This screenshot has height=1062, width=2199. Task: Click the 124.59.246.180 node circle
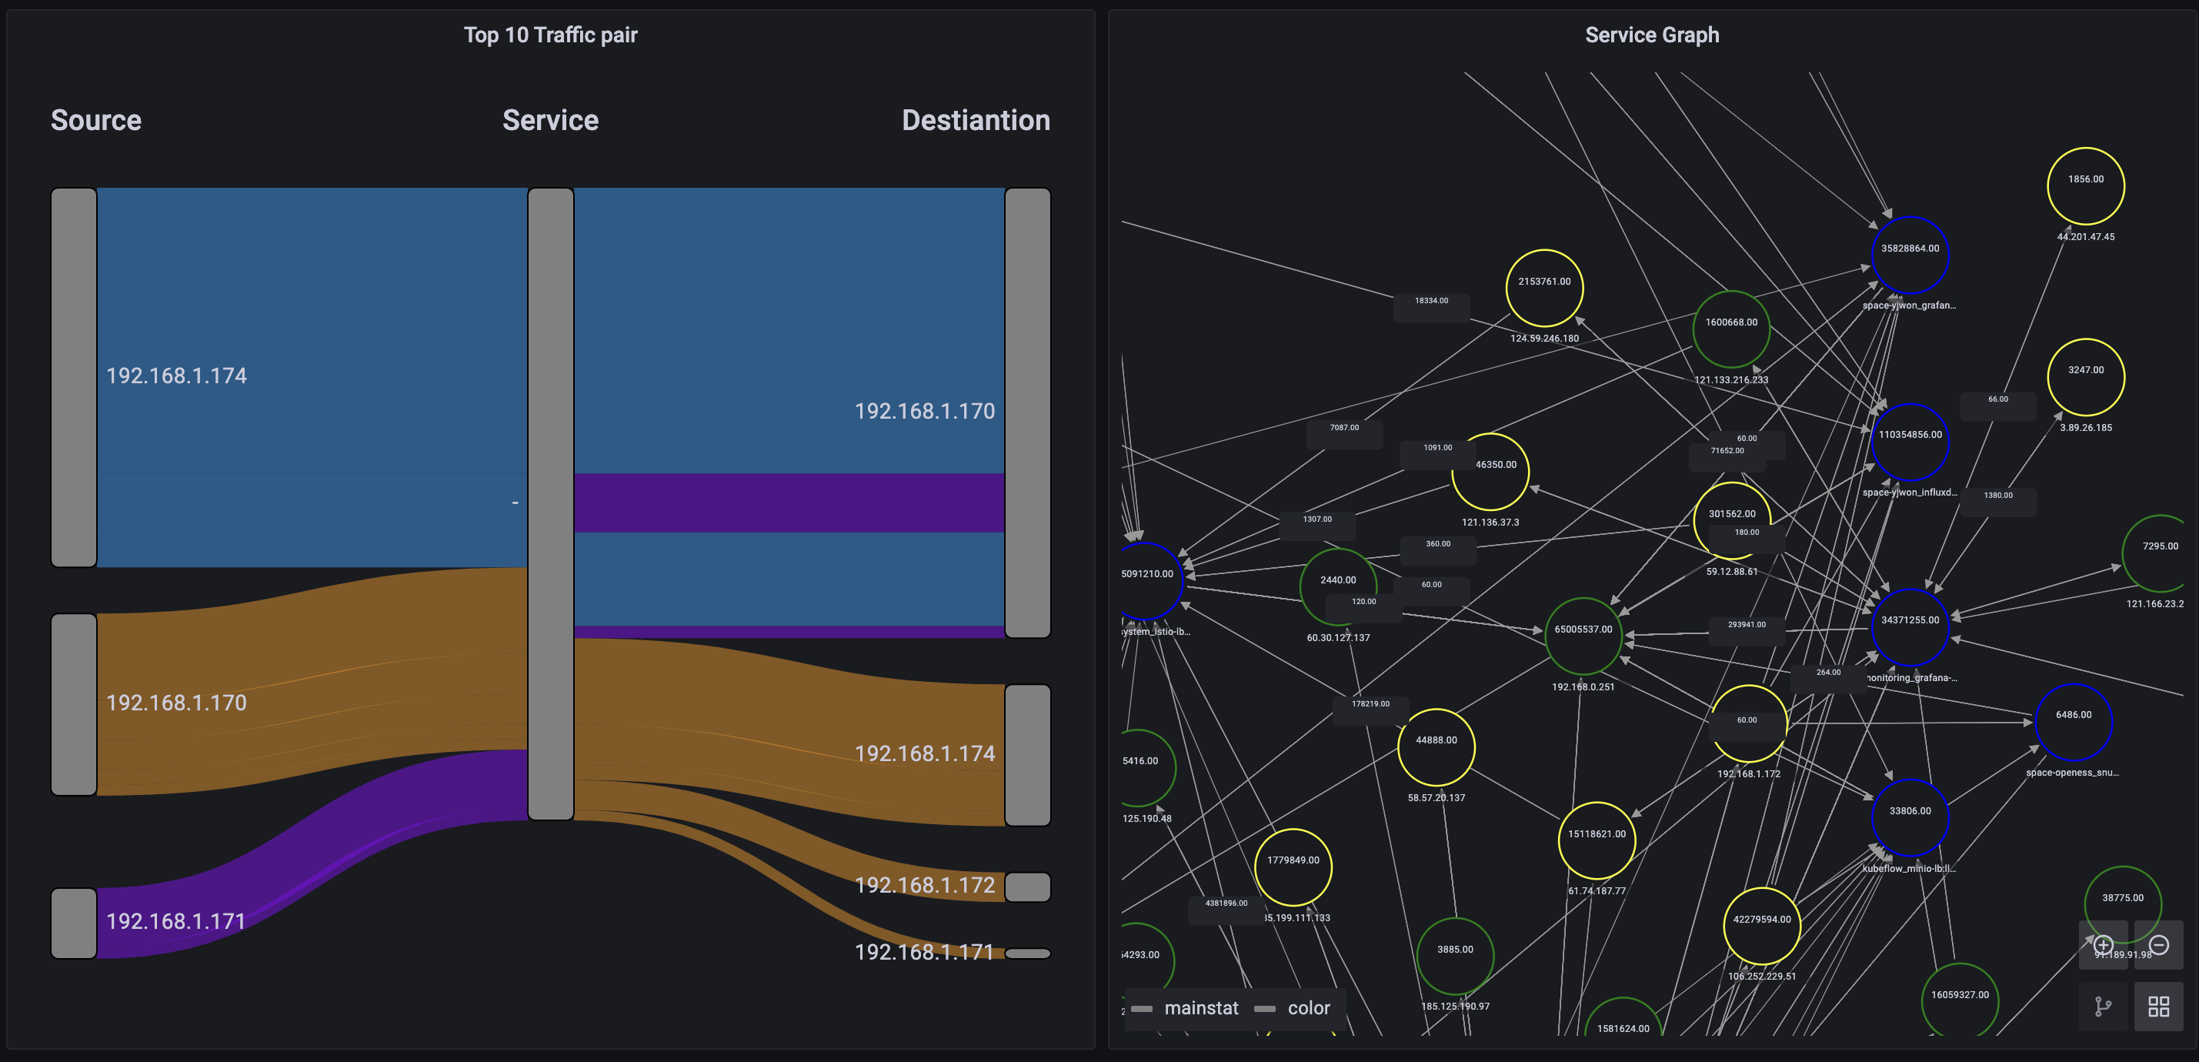pos(1543,289)
